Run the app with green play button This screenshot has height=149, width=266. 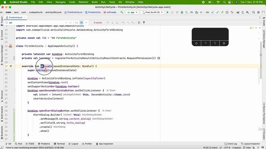[167, 12]
